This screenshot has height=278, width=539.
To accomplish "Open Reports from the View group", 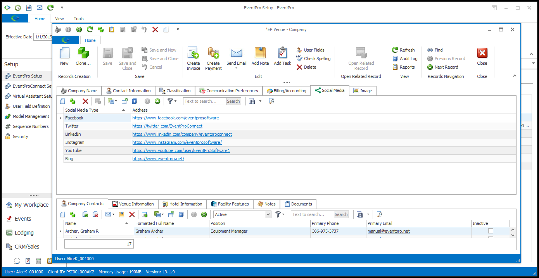I will [403, 67].
